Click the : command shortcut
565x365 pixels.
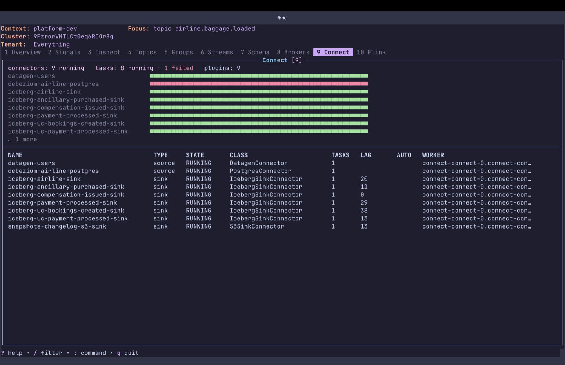tap(90, 353)
